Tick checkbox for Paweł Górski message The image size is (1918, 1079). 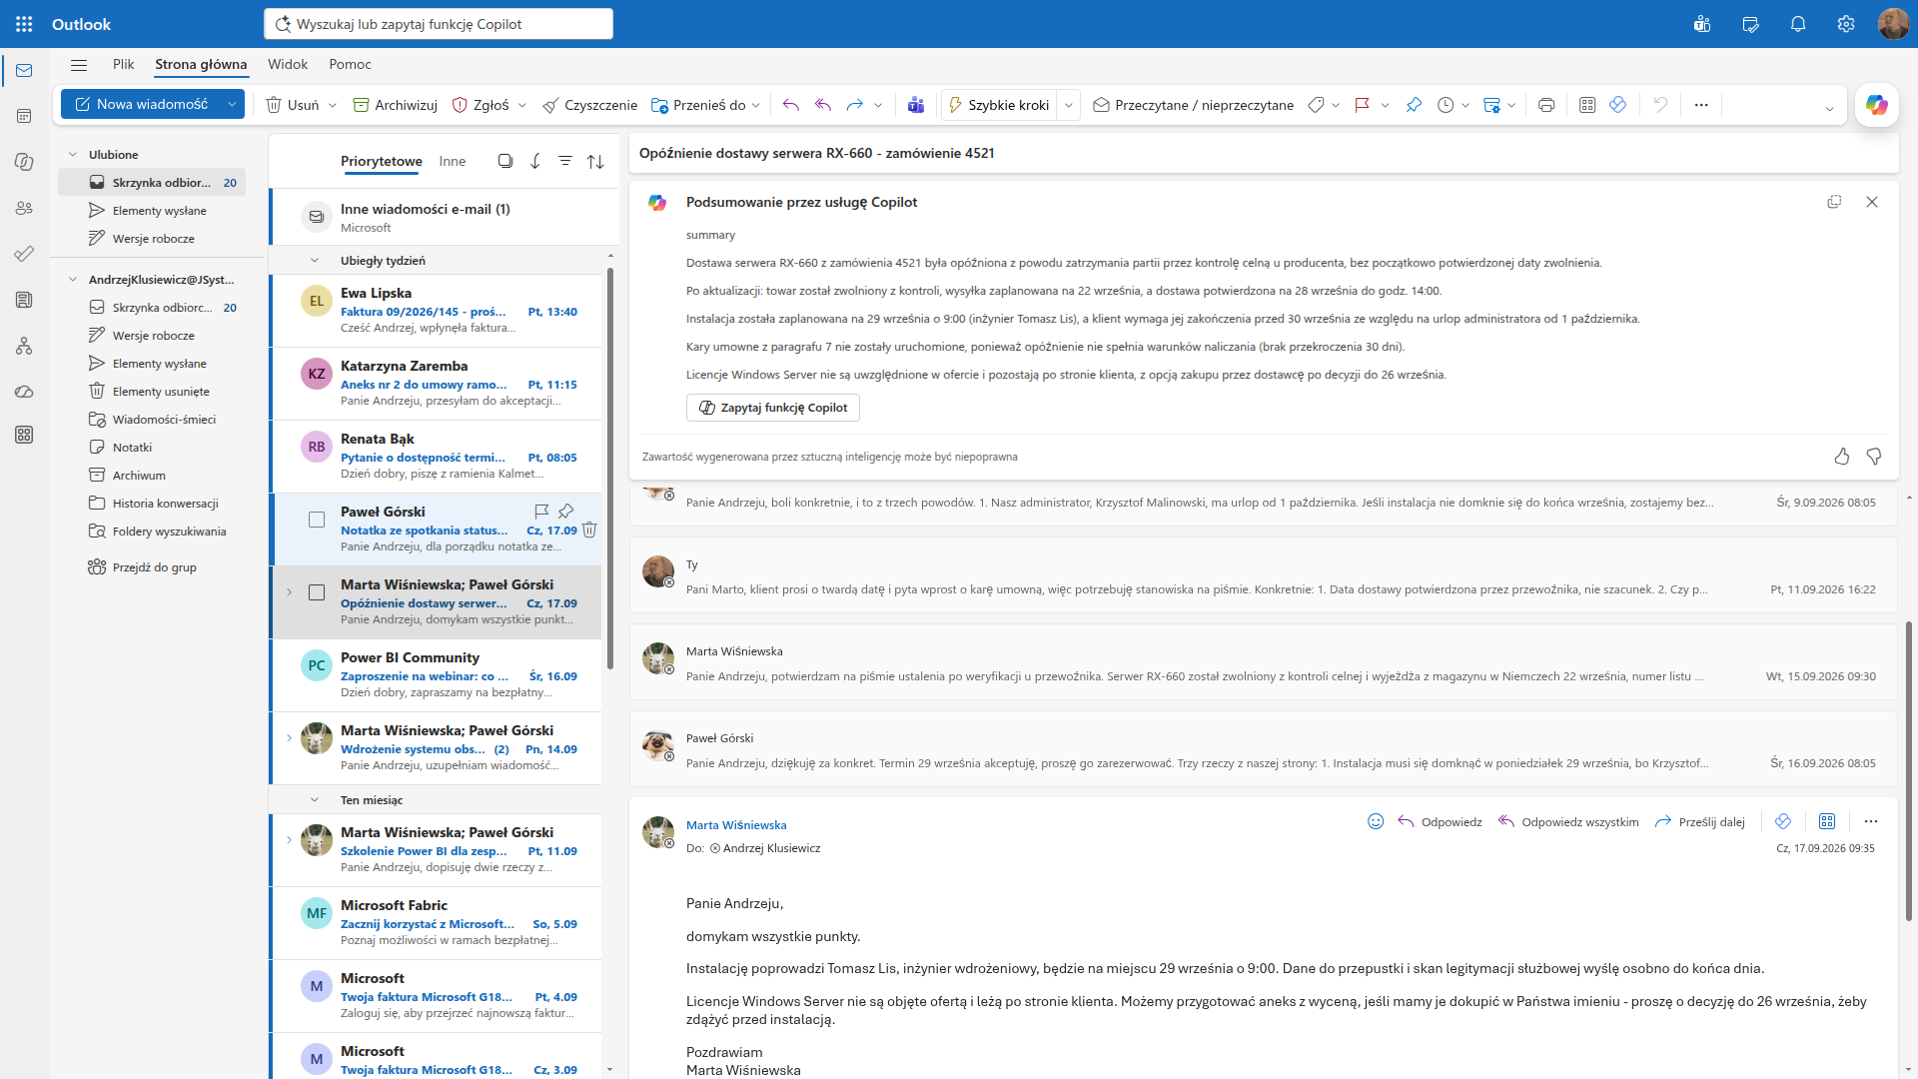coord(317,520)
